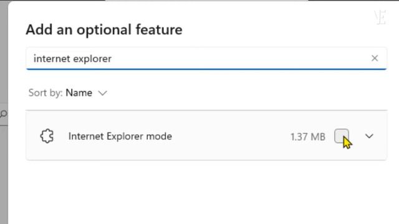Tick the Internet Explorer mode checkbox
The height and width of the screenshot is (224, 399).
coord(341,136)
